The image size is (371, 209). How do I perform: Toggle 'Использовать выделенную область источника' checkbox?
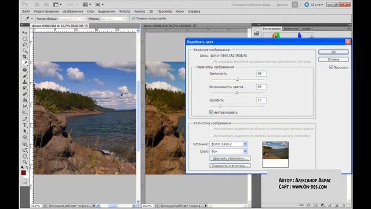pos(211,129)
